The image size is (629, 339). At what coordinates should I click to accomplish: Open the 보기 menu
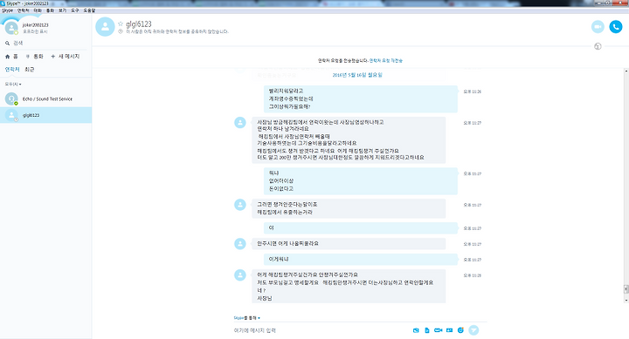[63, 10]
